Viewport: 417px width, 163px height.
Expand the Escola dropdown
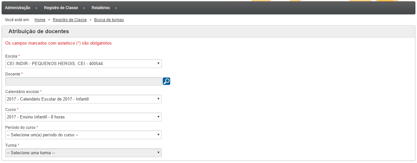point(83,63)
